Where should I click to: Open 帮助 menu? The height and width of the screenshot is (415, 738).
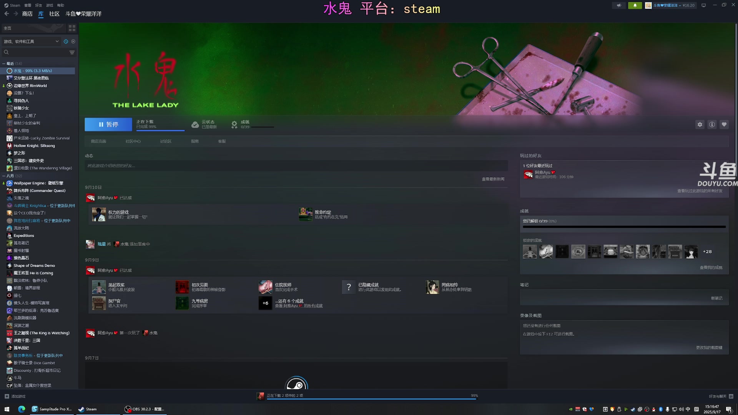(x=61, y=5)
